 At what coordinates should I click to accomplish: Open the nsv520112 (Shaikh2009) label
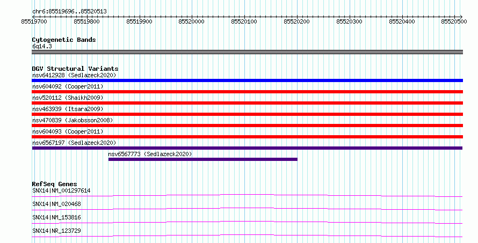68,98
